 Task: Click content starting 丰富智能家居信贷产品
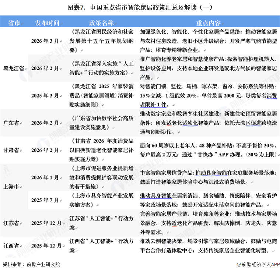coord(209,177)
